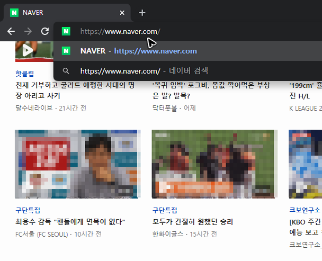Click source 닥터풋볼 · 어제
The image size is (322, 261).
point(174,108)
